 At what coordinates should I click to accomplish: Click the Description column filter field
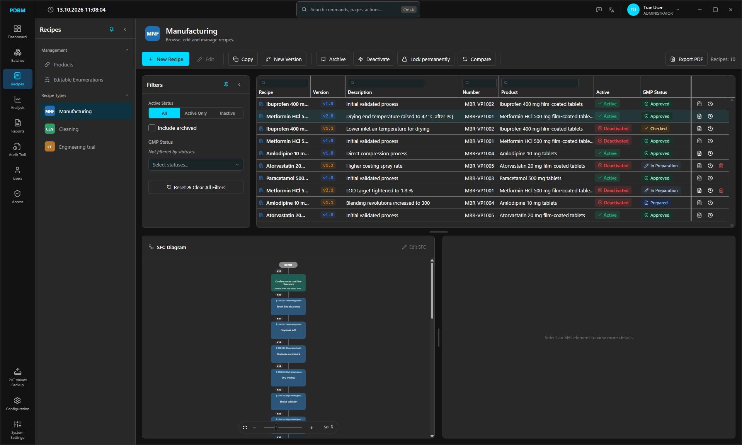[x=386, y=82]
